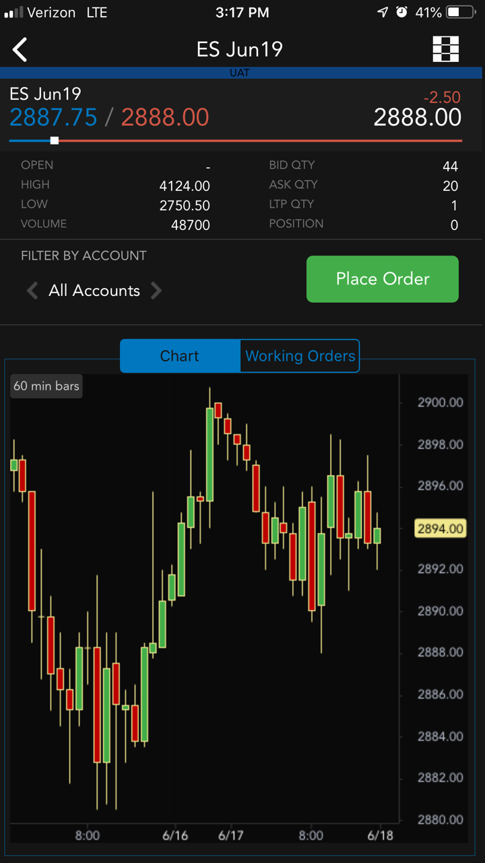Change the 60 min bars interval
The image size is (485, 863).
coord(46,386)
